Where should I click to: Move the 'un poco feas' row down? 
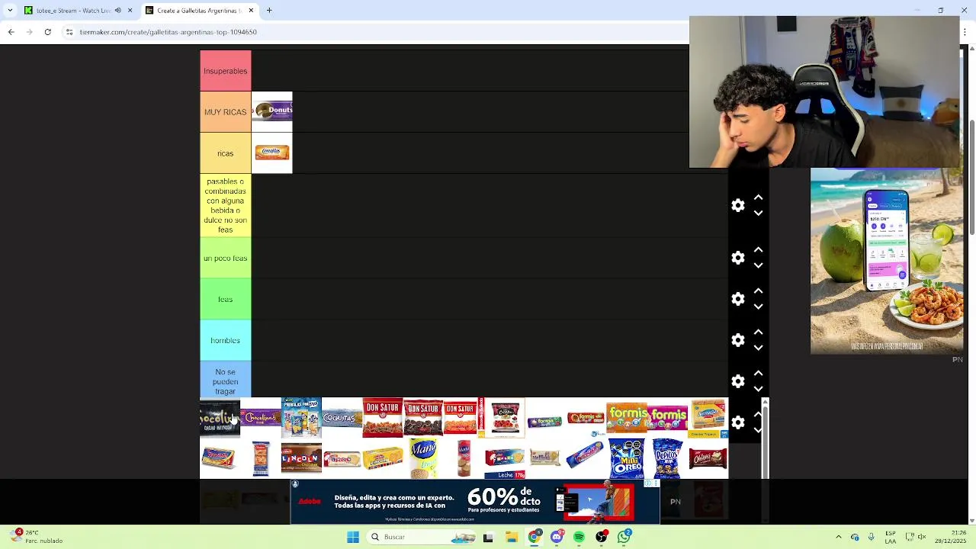point(758,265)
